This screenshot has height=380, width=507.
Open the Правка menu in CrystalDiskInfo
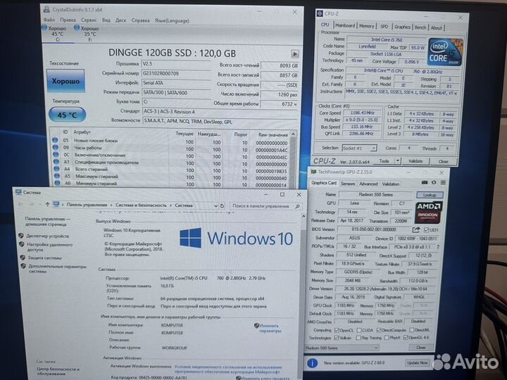coord(68,20)
